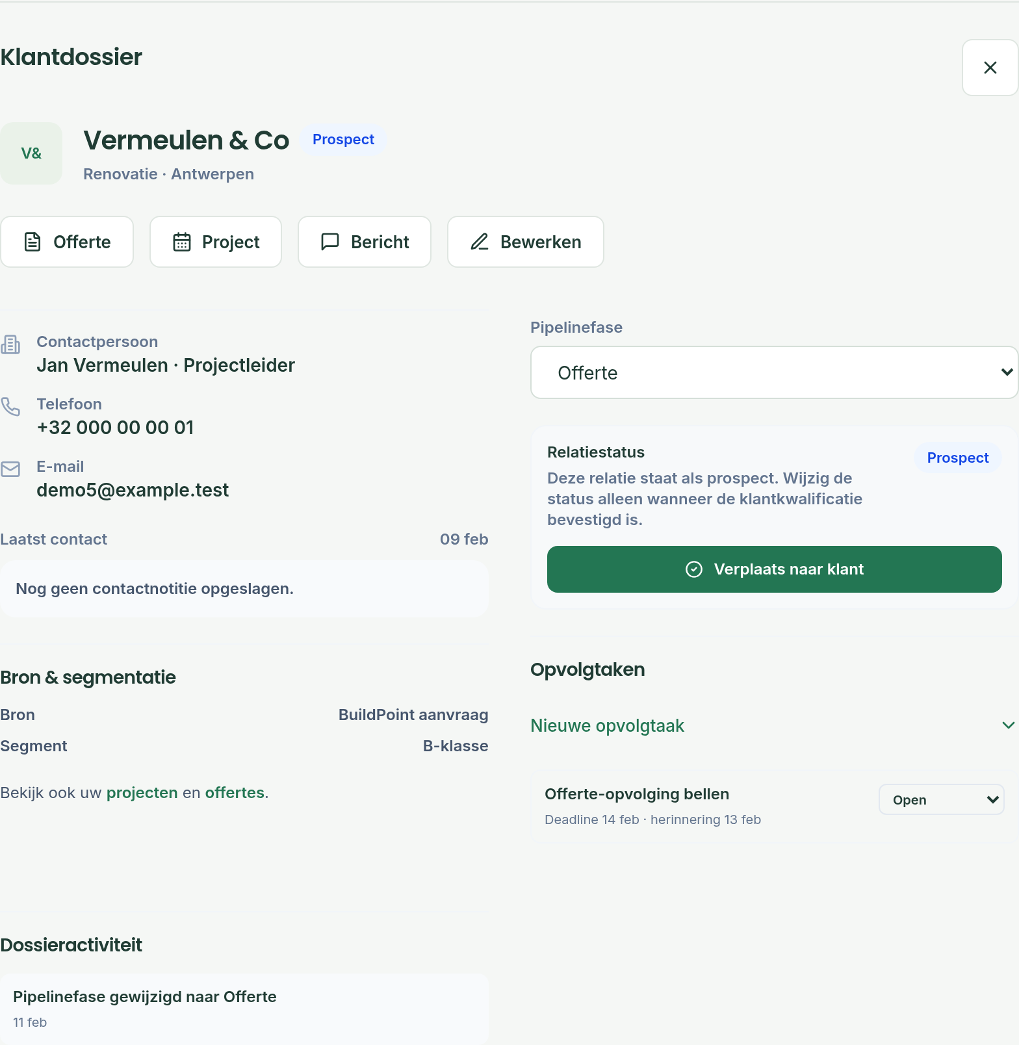Click the speech bubble icon on Bericht

click(x=330, y=242)
